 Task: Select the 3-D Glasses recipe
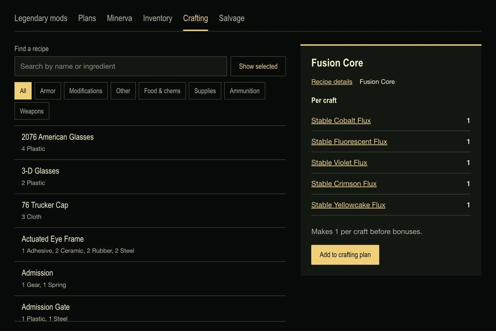click(150, 177)
